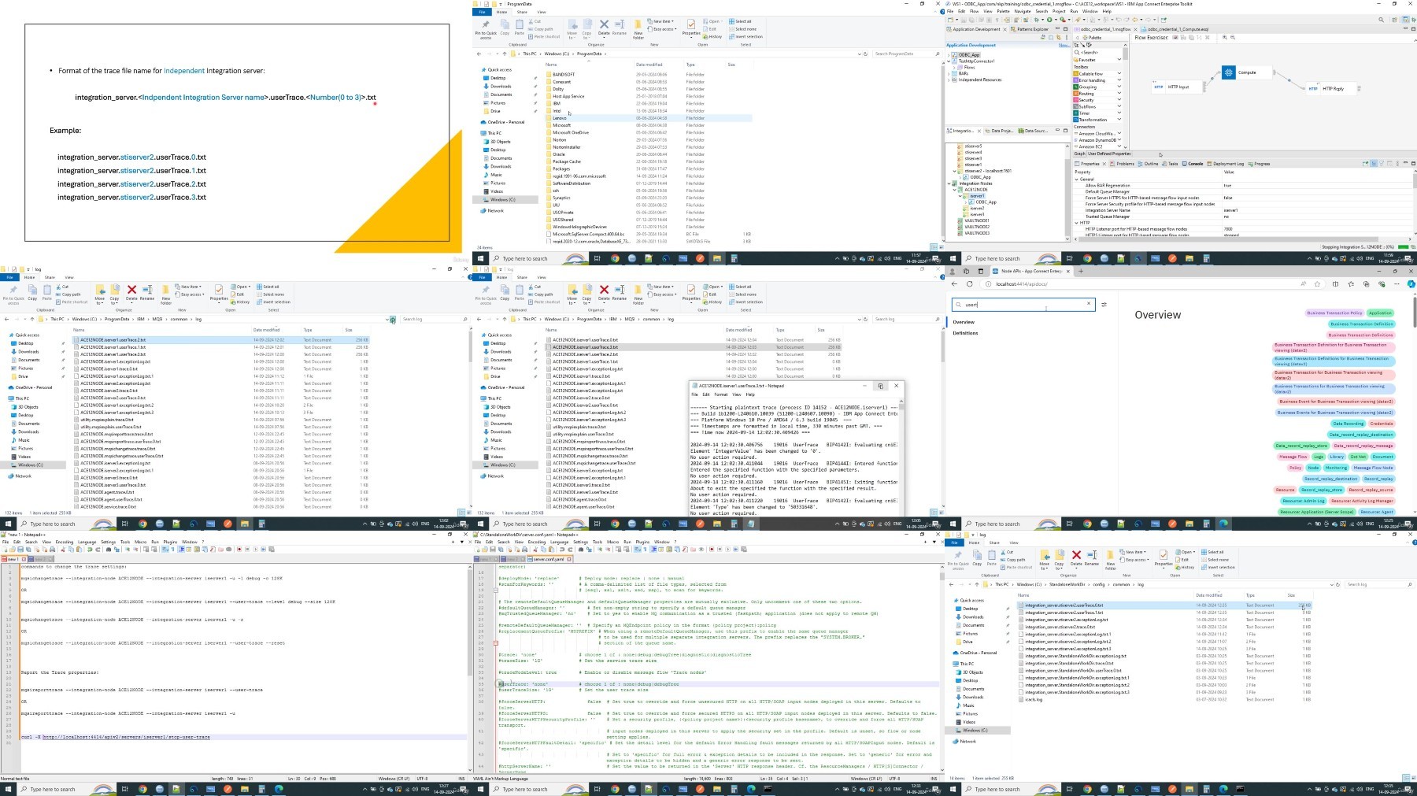Open Format menu in userTrace.1.txt Notepad window
Image resolution: width=1417 pixels, height=796 pixels.
click(721, 394)
